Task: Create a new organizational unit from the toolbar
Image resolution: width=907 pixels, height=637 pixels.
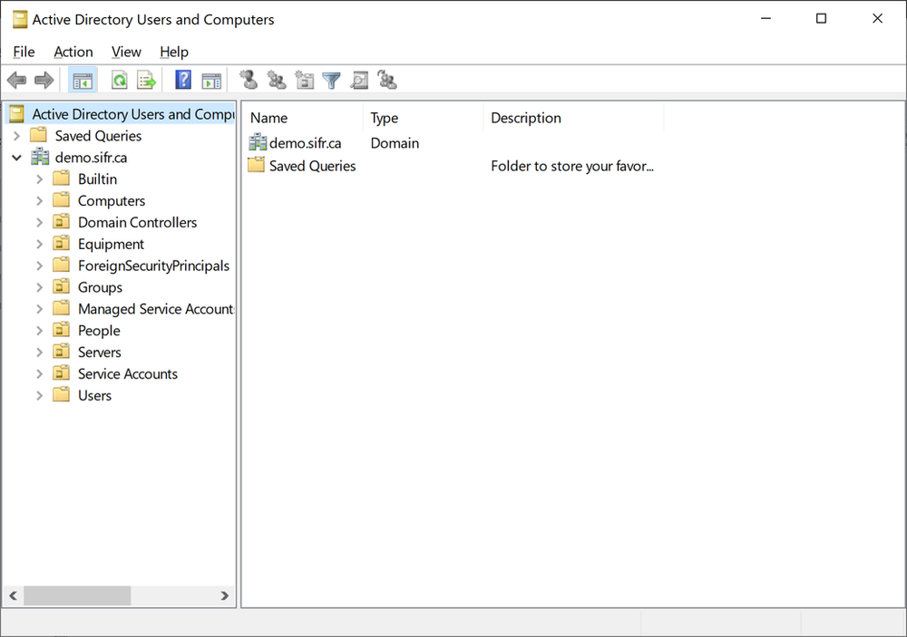Action: [x=304, y=80]
